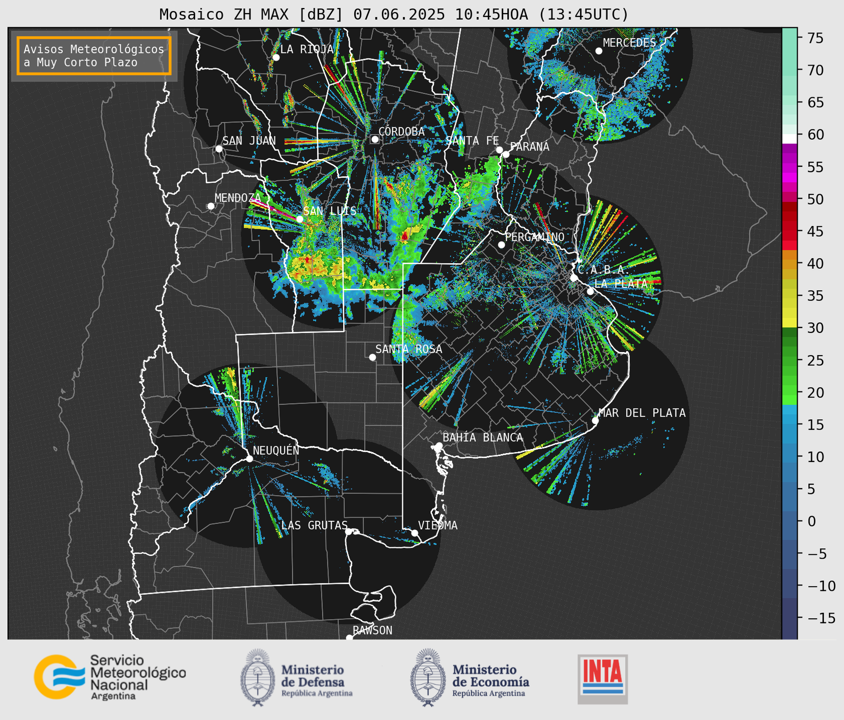Viewport: 844px width, 720px height.
Task: Click the INTA logo
Action: [603, 679]
